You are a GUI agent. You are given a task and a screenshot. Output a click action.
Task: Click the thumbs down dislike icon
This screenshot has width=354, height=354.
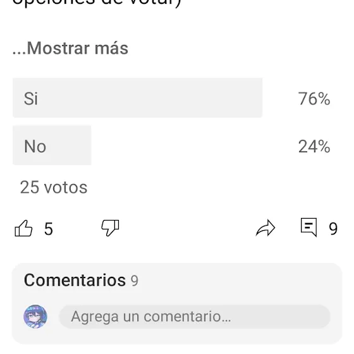110,228
